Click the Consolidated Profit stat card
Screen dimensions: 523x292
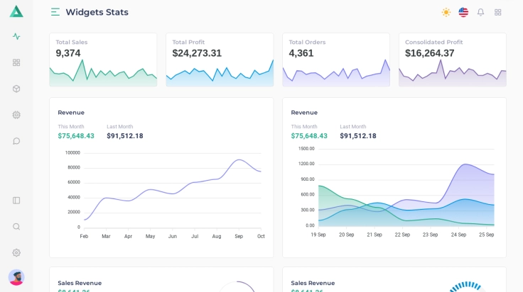click(452, 60)
